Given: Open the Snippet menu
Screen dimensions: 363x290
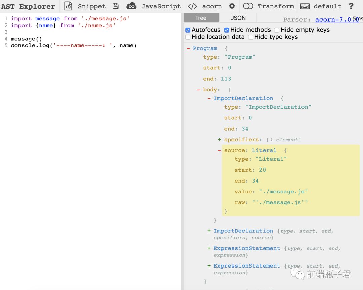Looking at the screenshot, I should coord(92,6).
